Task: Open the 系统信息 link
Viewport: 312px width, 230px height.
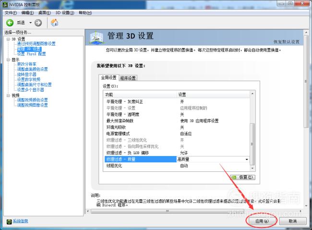Action: click(20, 221)
